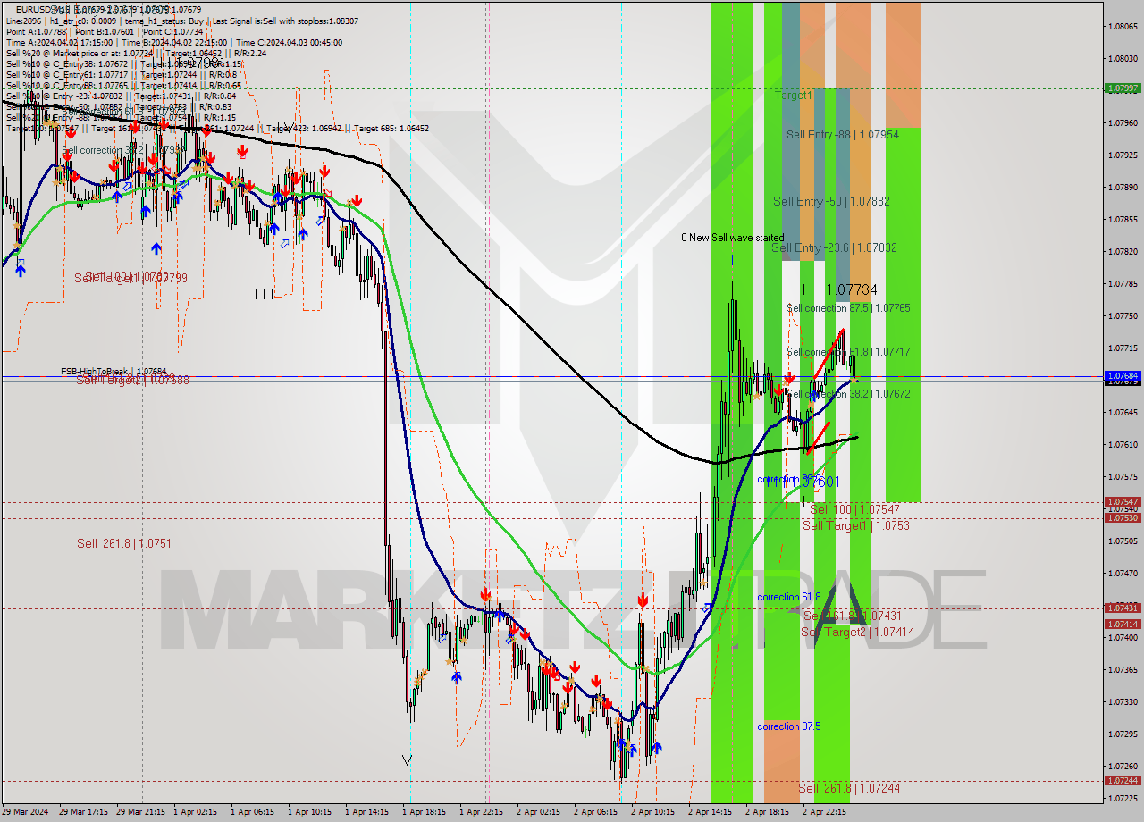This screenshot has width=1144, height=822.
Task: Click the 'Sell 100 | 1.07547' label
Action: [x=854, y=509]
